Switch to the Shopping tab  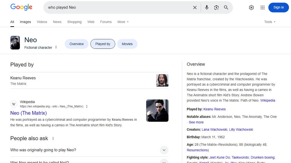pos(74,22)
